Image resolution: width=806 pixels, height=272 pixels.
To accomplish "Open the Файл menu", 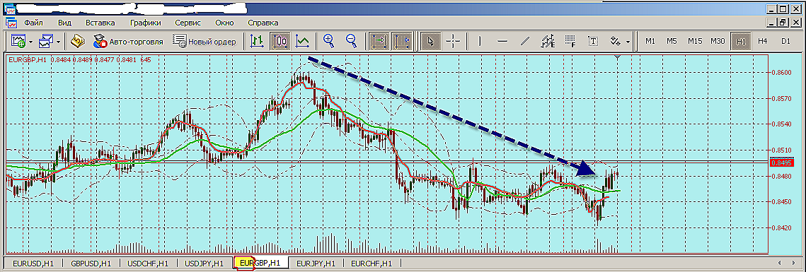I will pos(33,23).
